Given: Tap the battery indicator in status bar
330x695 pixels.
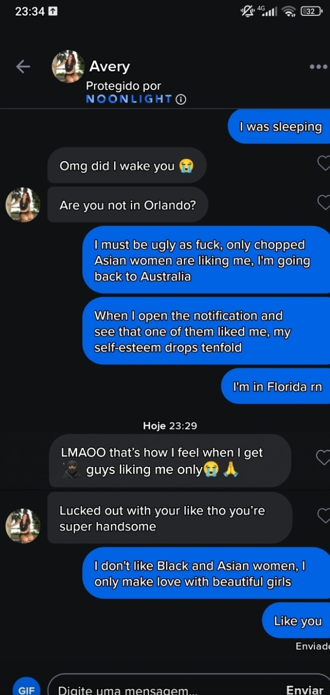Looking at the screenshot, I should tap(311, 11).
